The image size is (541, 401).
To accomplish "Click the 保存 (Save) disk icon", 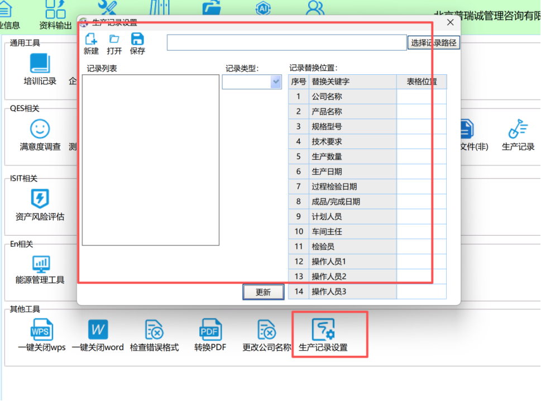I will (137, 40).
